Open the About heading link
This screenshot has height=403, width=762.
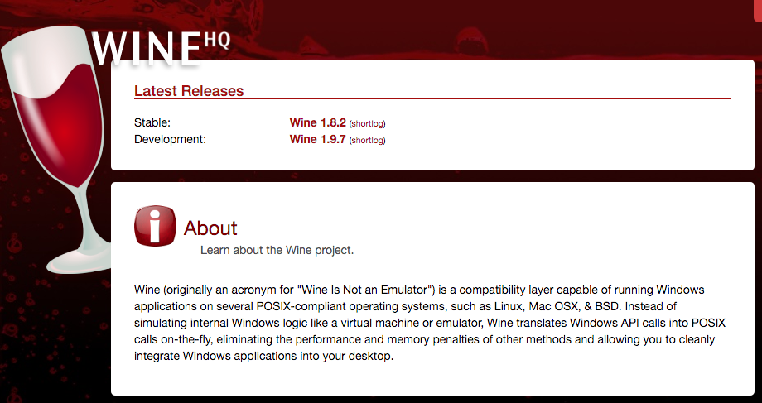coord(210,228)
